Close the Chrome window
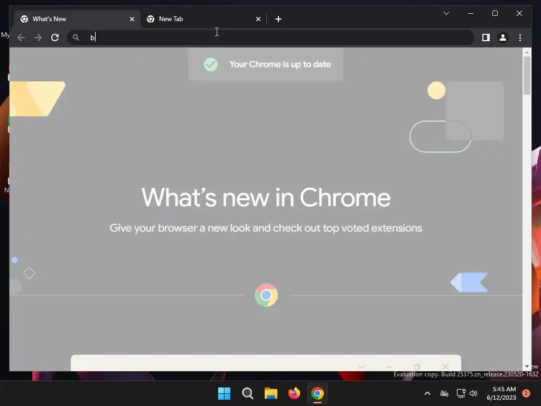This screenshot has height=406, width=541. [519, 13]
